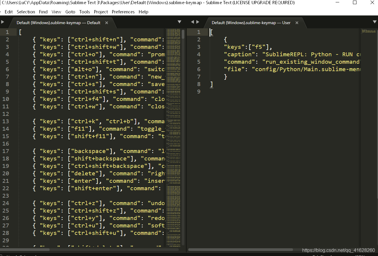Click the "ctrl+shift+u" key binding text
The width and height of the screenshot is (378, 256).
click(95, 233)
